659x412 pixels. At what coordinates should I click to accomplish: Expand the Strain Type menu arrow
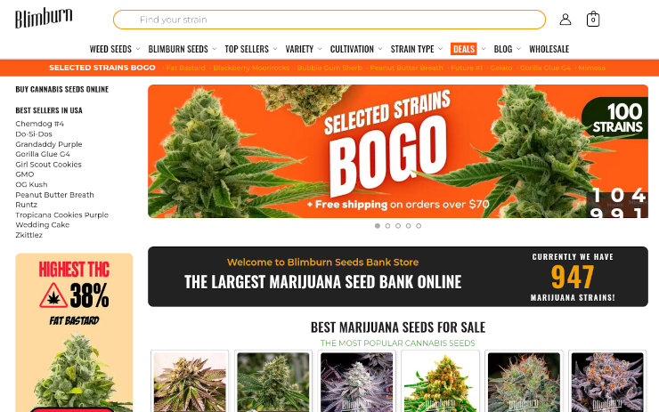click(441, 49)
